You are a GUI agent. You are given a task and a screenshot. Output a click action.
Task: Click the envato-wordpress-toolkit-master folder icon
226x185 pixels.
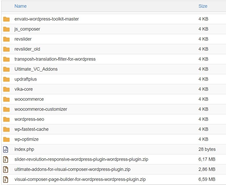6,19
